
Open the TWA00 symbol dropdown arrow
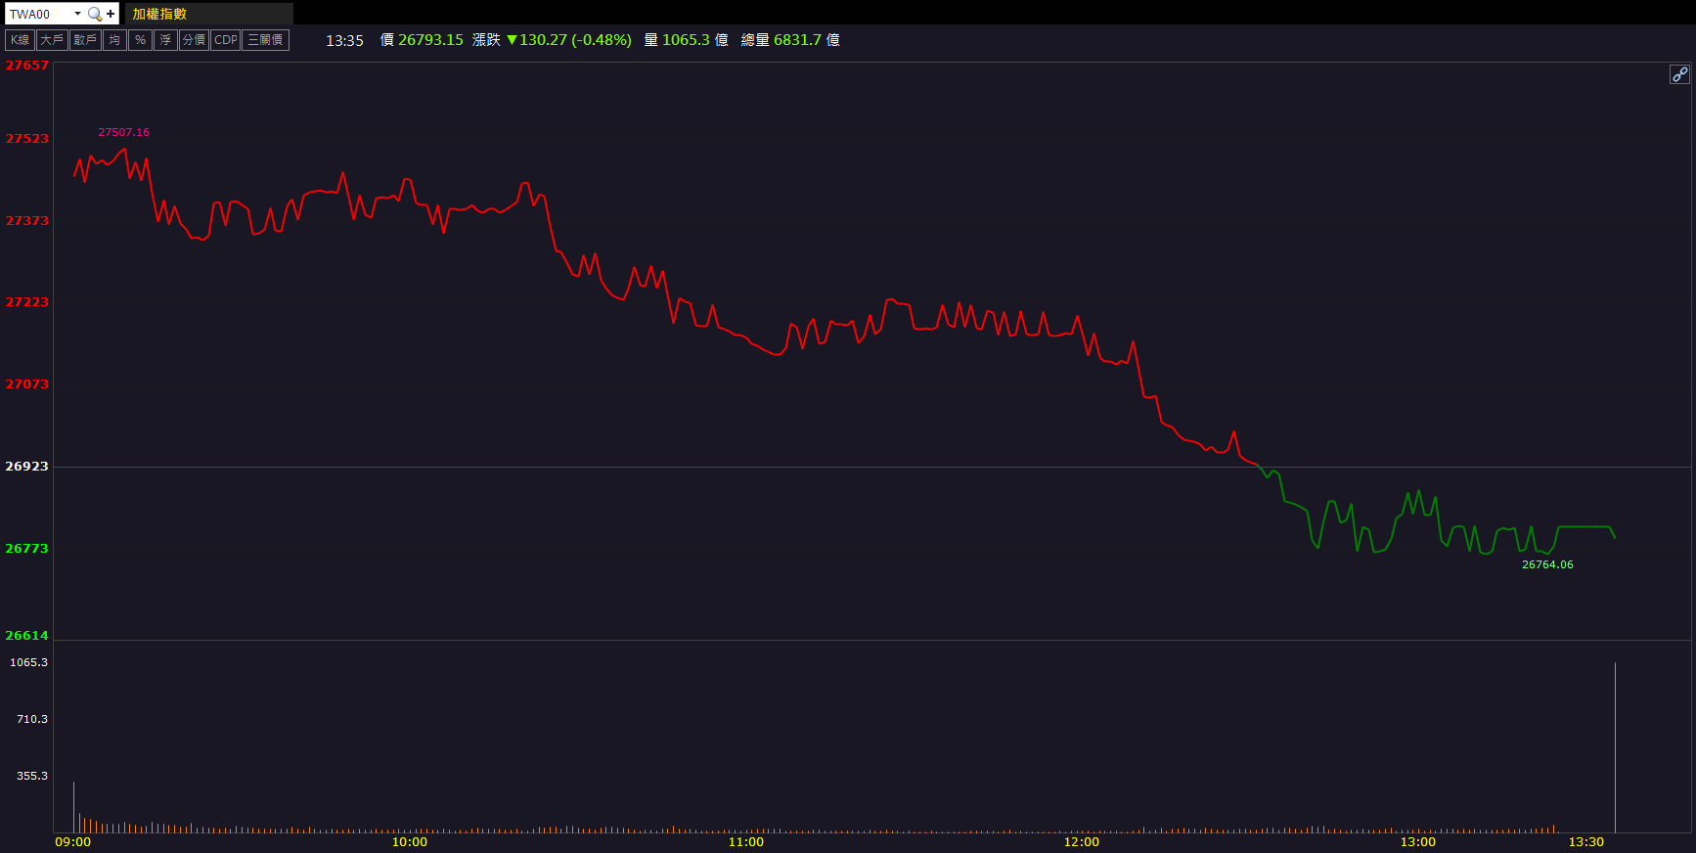[x=77, y=14]
